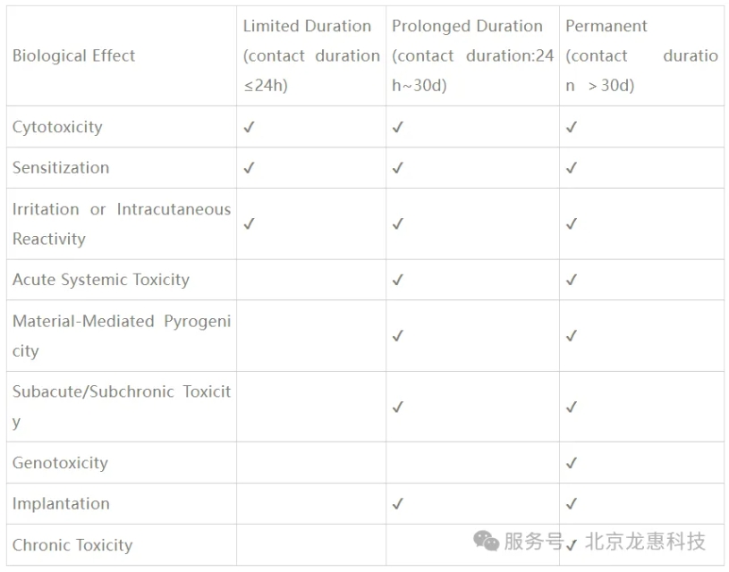Click Chronic Toxicity checkmark in Permanent column
The image size is (729, 572).
tap(572, 544)
